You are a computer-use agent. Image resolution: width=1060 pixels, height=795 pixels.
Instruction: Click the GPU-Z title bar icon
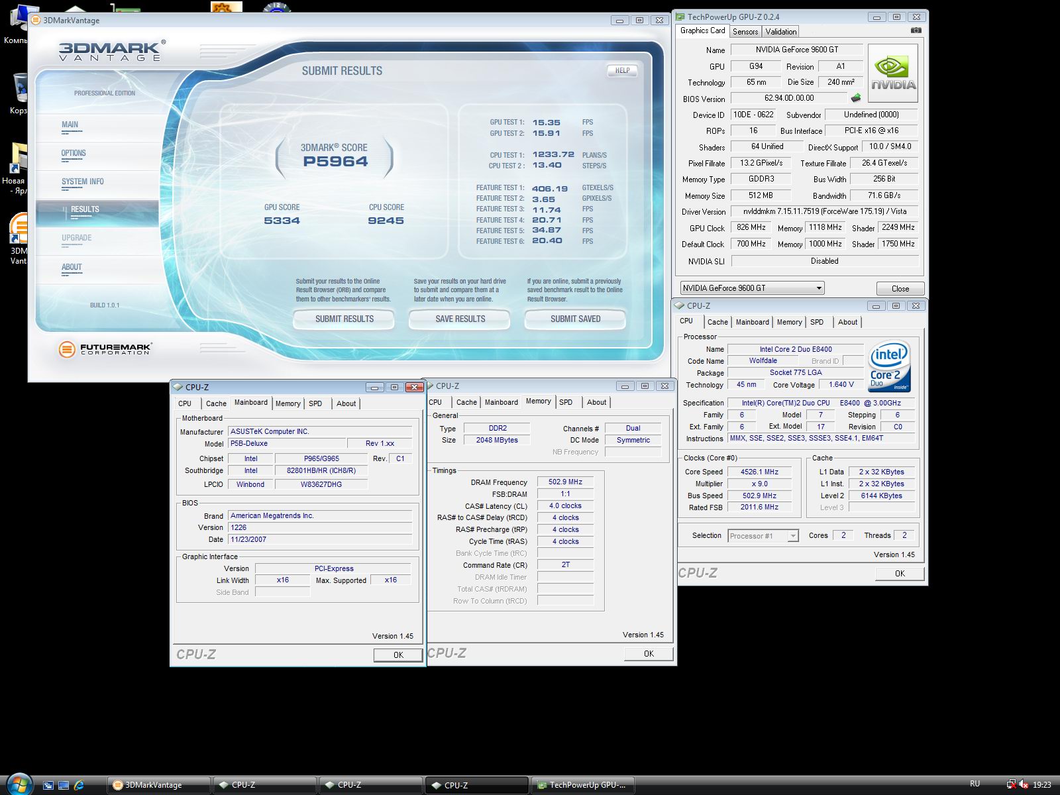coord(680,17)
